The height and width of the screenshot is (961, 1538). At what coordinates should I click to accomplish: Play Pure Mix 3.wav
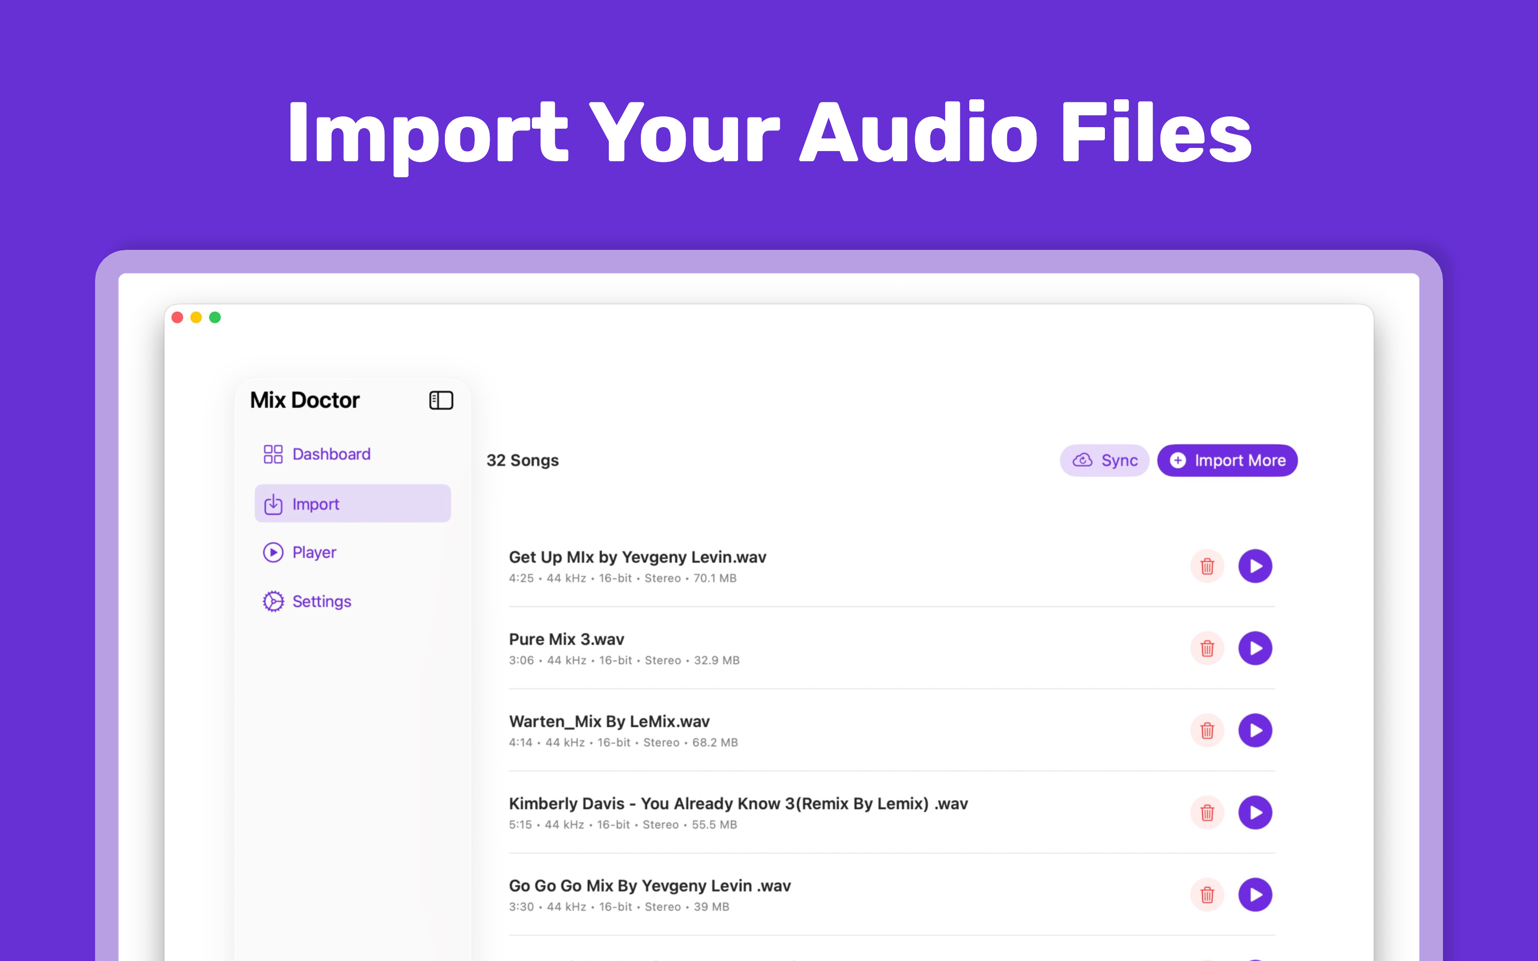point(1255,648)
